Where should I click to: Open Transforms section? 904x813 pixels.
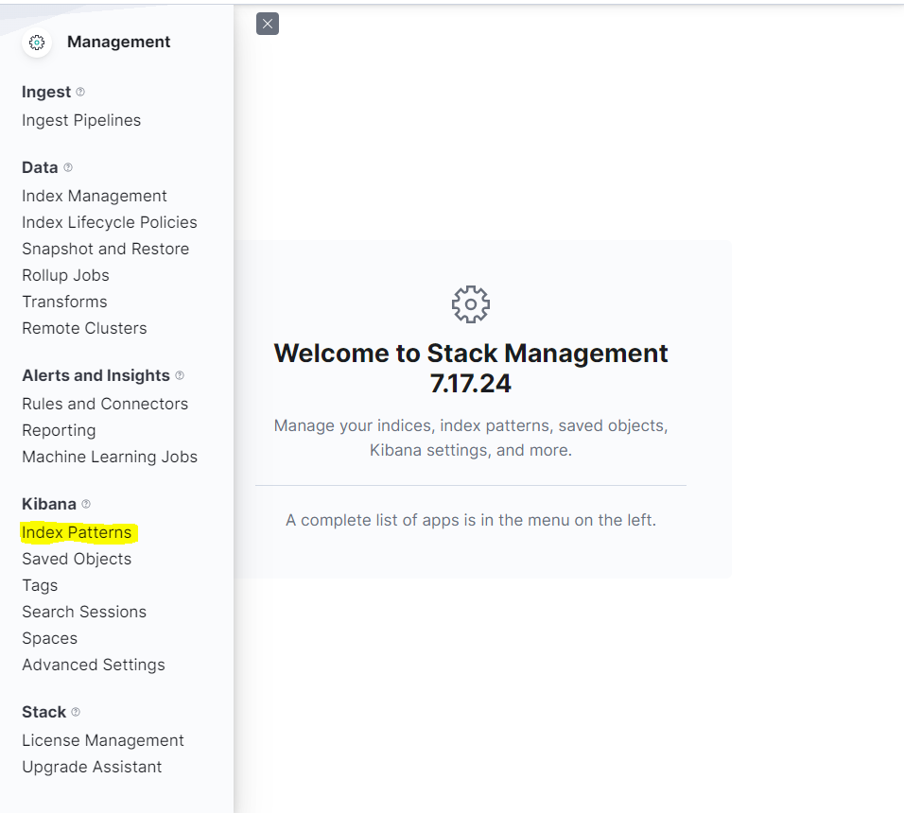click(x=64, y=302)
